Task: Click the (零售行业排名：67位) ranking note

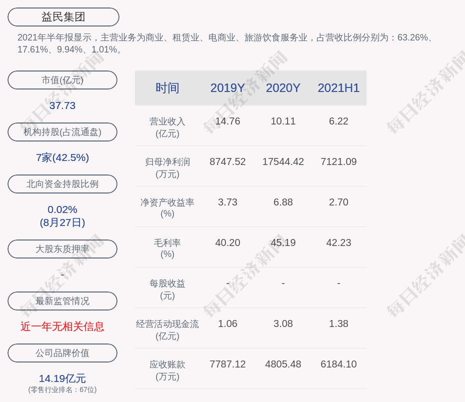Action: click(x=62, y=389)
